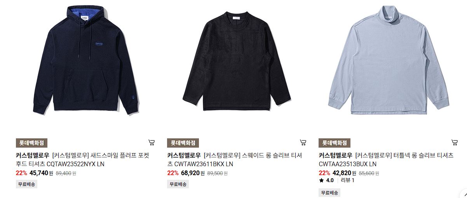
Task: Open 새드스마일 플러프 포켓 후드 티셔츠 title
Action: coord(82,160)
